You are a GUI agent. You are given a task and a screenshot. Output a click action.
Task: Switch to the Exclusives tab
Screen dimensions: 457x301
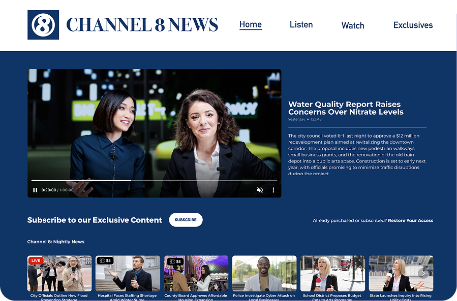[413, 24]
